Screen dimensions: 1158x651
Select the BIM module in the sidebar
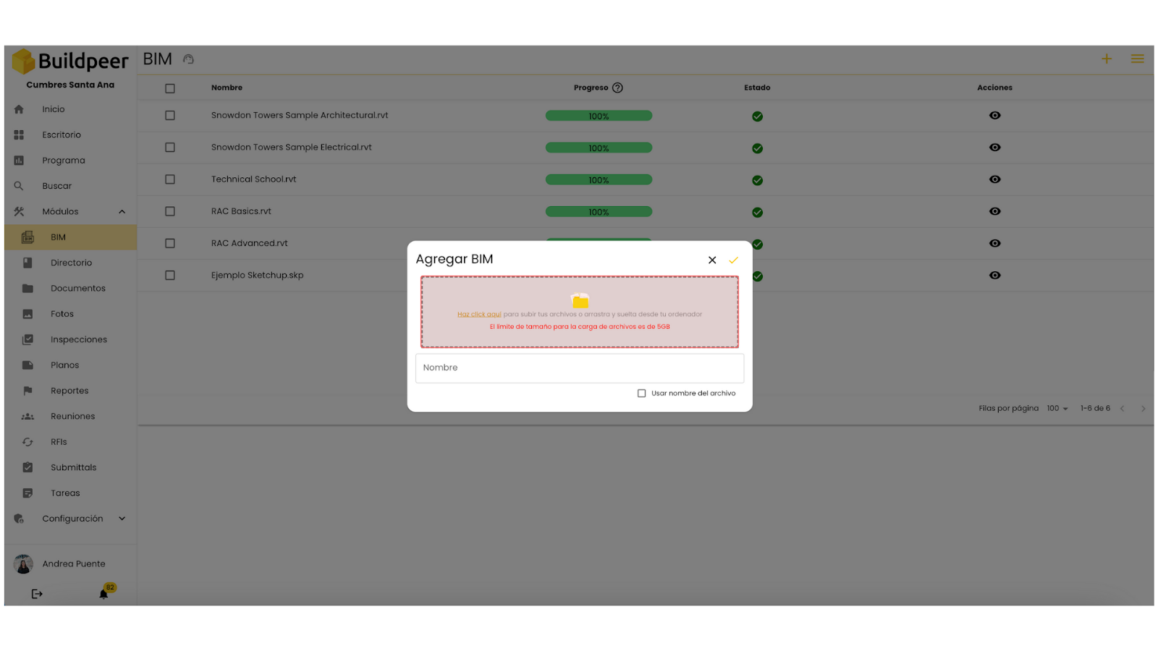click(x=71, y=237)
